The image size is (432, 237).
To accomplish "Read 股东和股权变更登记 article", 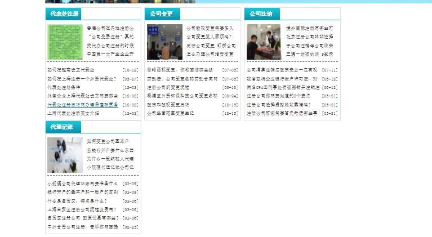I will (x=169, y=105).
